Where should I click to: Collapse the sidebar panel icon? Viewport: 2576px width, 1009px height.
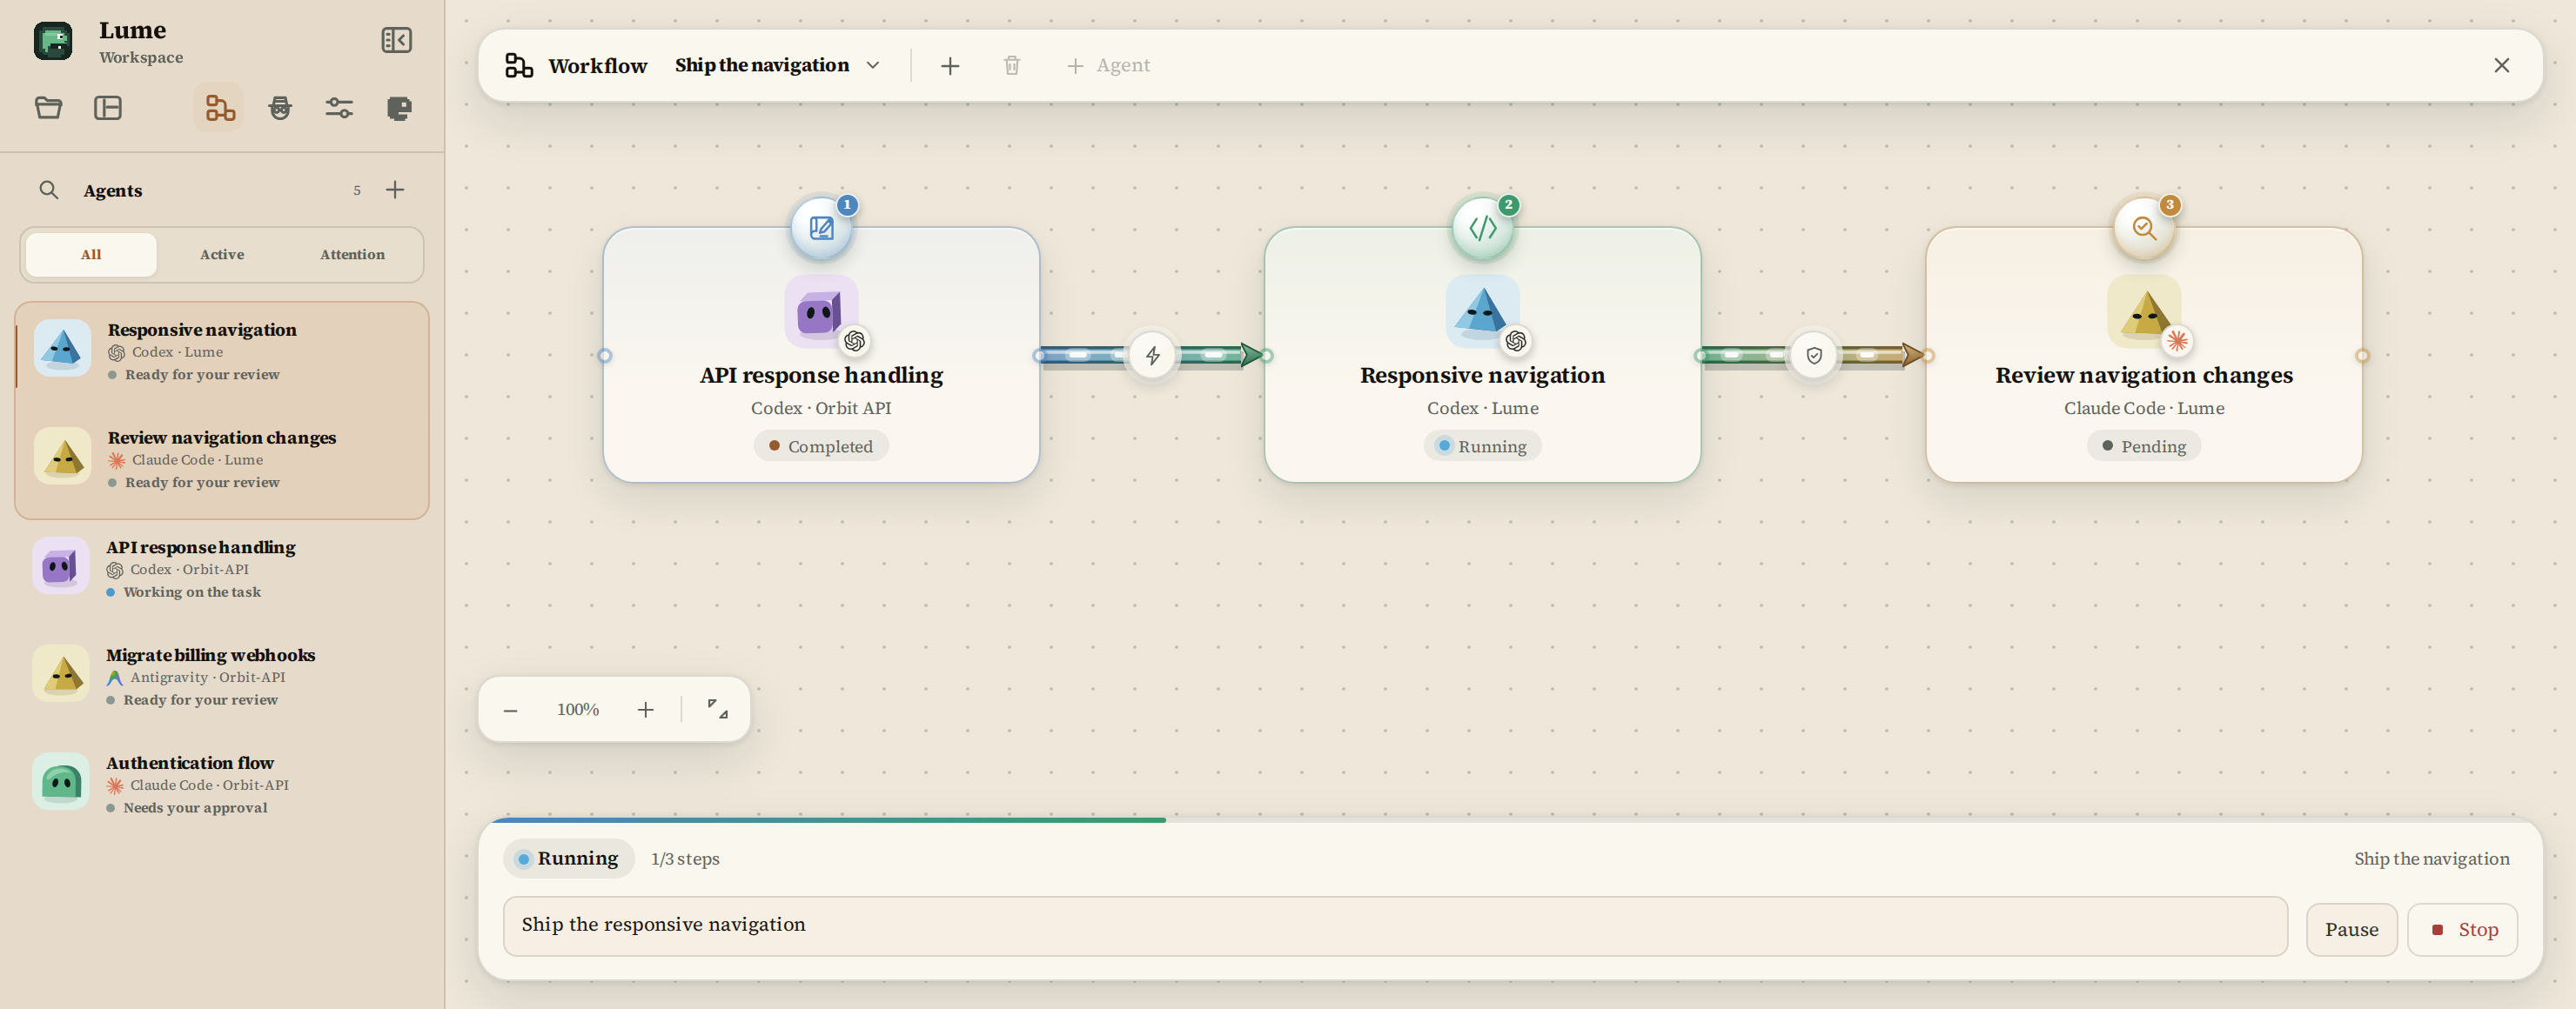[x=396, y=40]
